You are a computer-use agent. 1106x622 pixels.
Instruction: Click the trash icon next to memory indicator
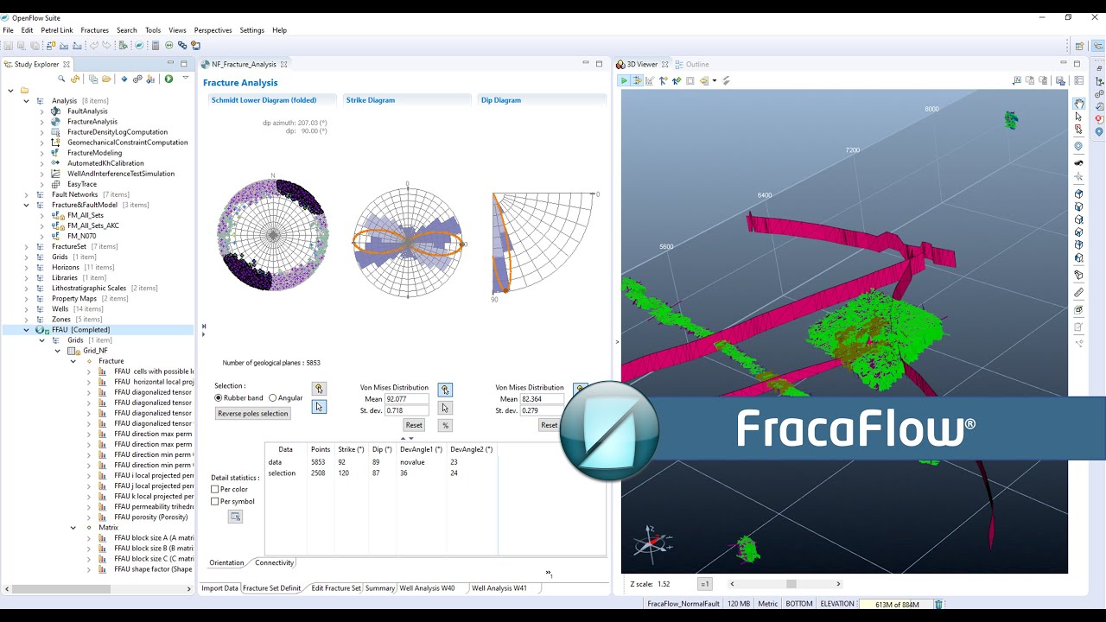pyautogui.click(x=939, y=605)
